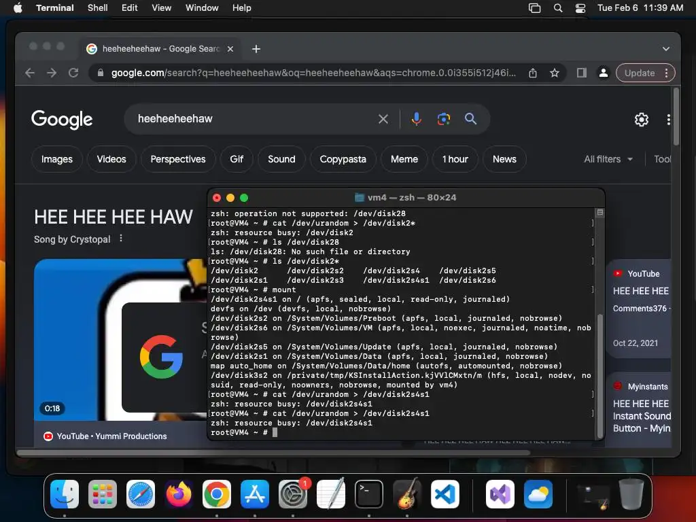The image size is (696, 522).
Task: Share this page from address bar
Action: [533, 73]
